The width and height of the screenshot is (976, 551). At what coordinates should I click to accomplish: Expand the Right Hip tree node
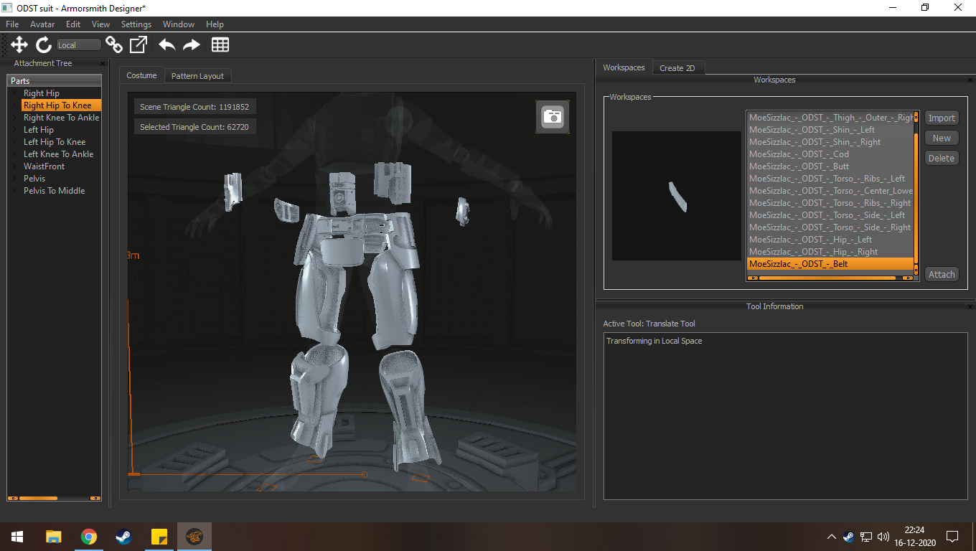pyautogui.click(x=14, y=93)
